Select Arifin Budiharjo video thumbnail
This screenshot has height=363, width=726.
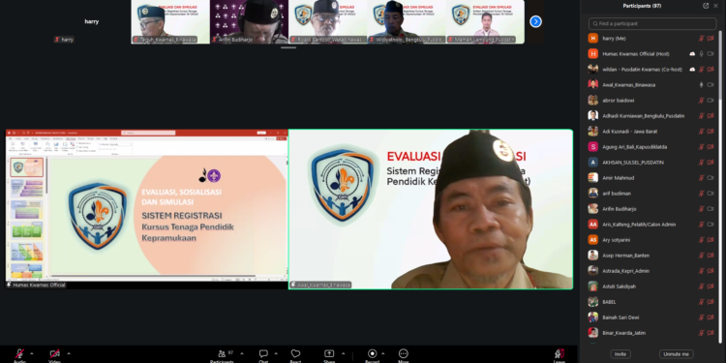249,21
